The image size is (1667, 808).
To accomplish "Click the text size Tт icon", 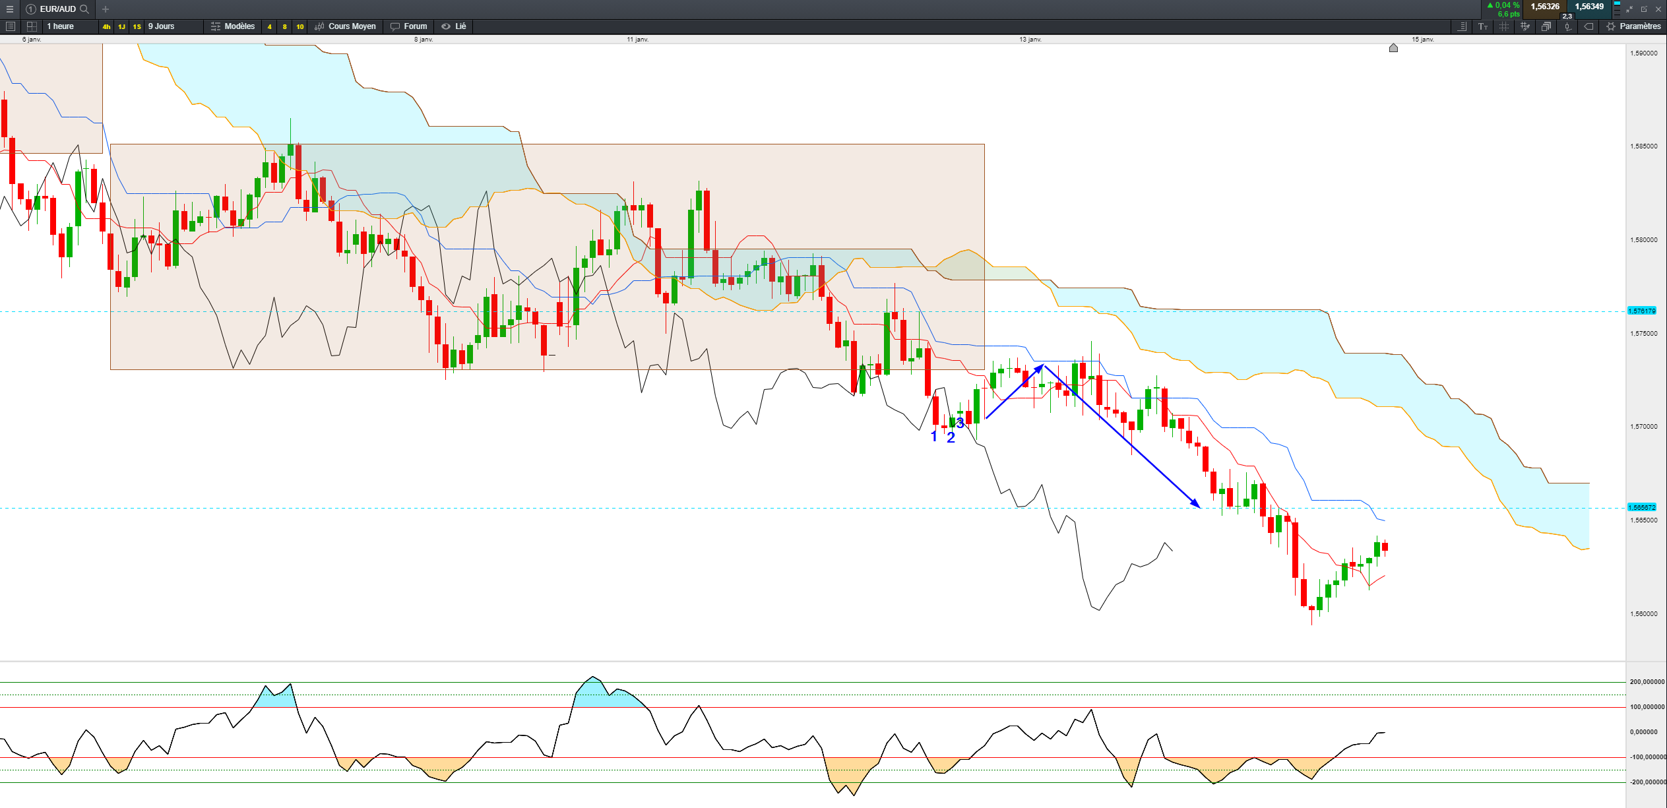I will [1483, 26].
